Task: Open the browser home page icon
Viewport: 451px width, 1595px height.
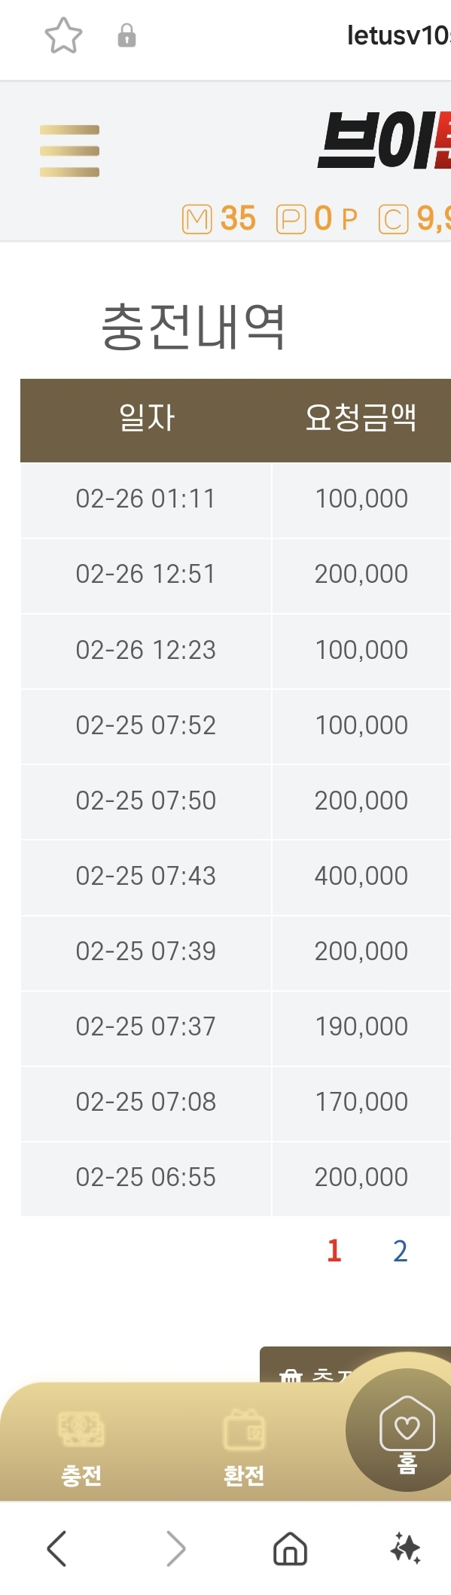Action: 290,1549
